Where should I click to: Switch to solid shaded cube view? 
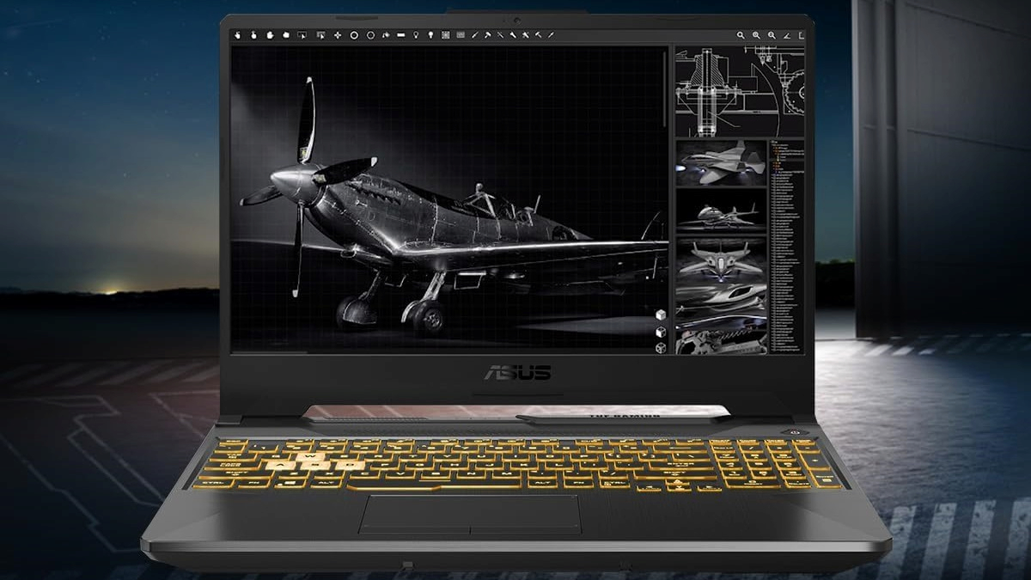661,315
